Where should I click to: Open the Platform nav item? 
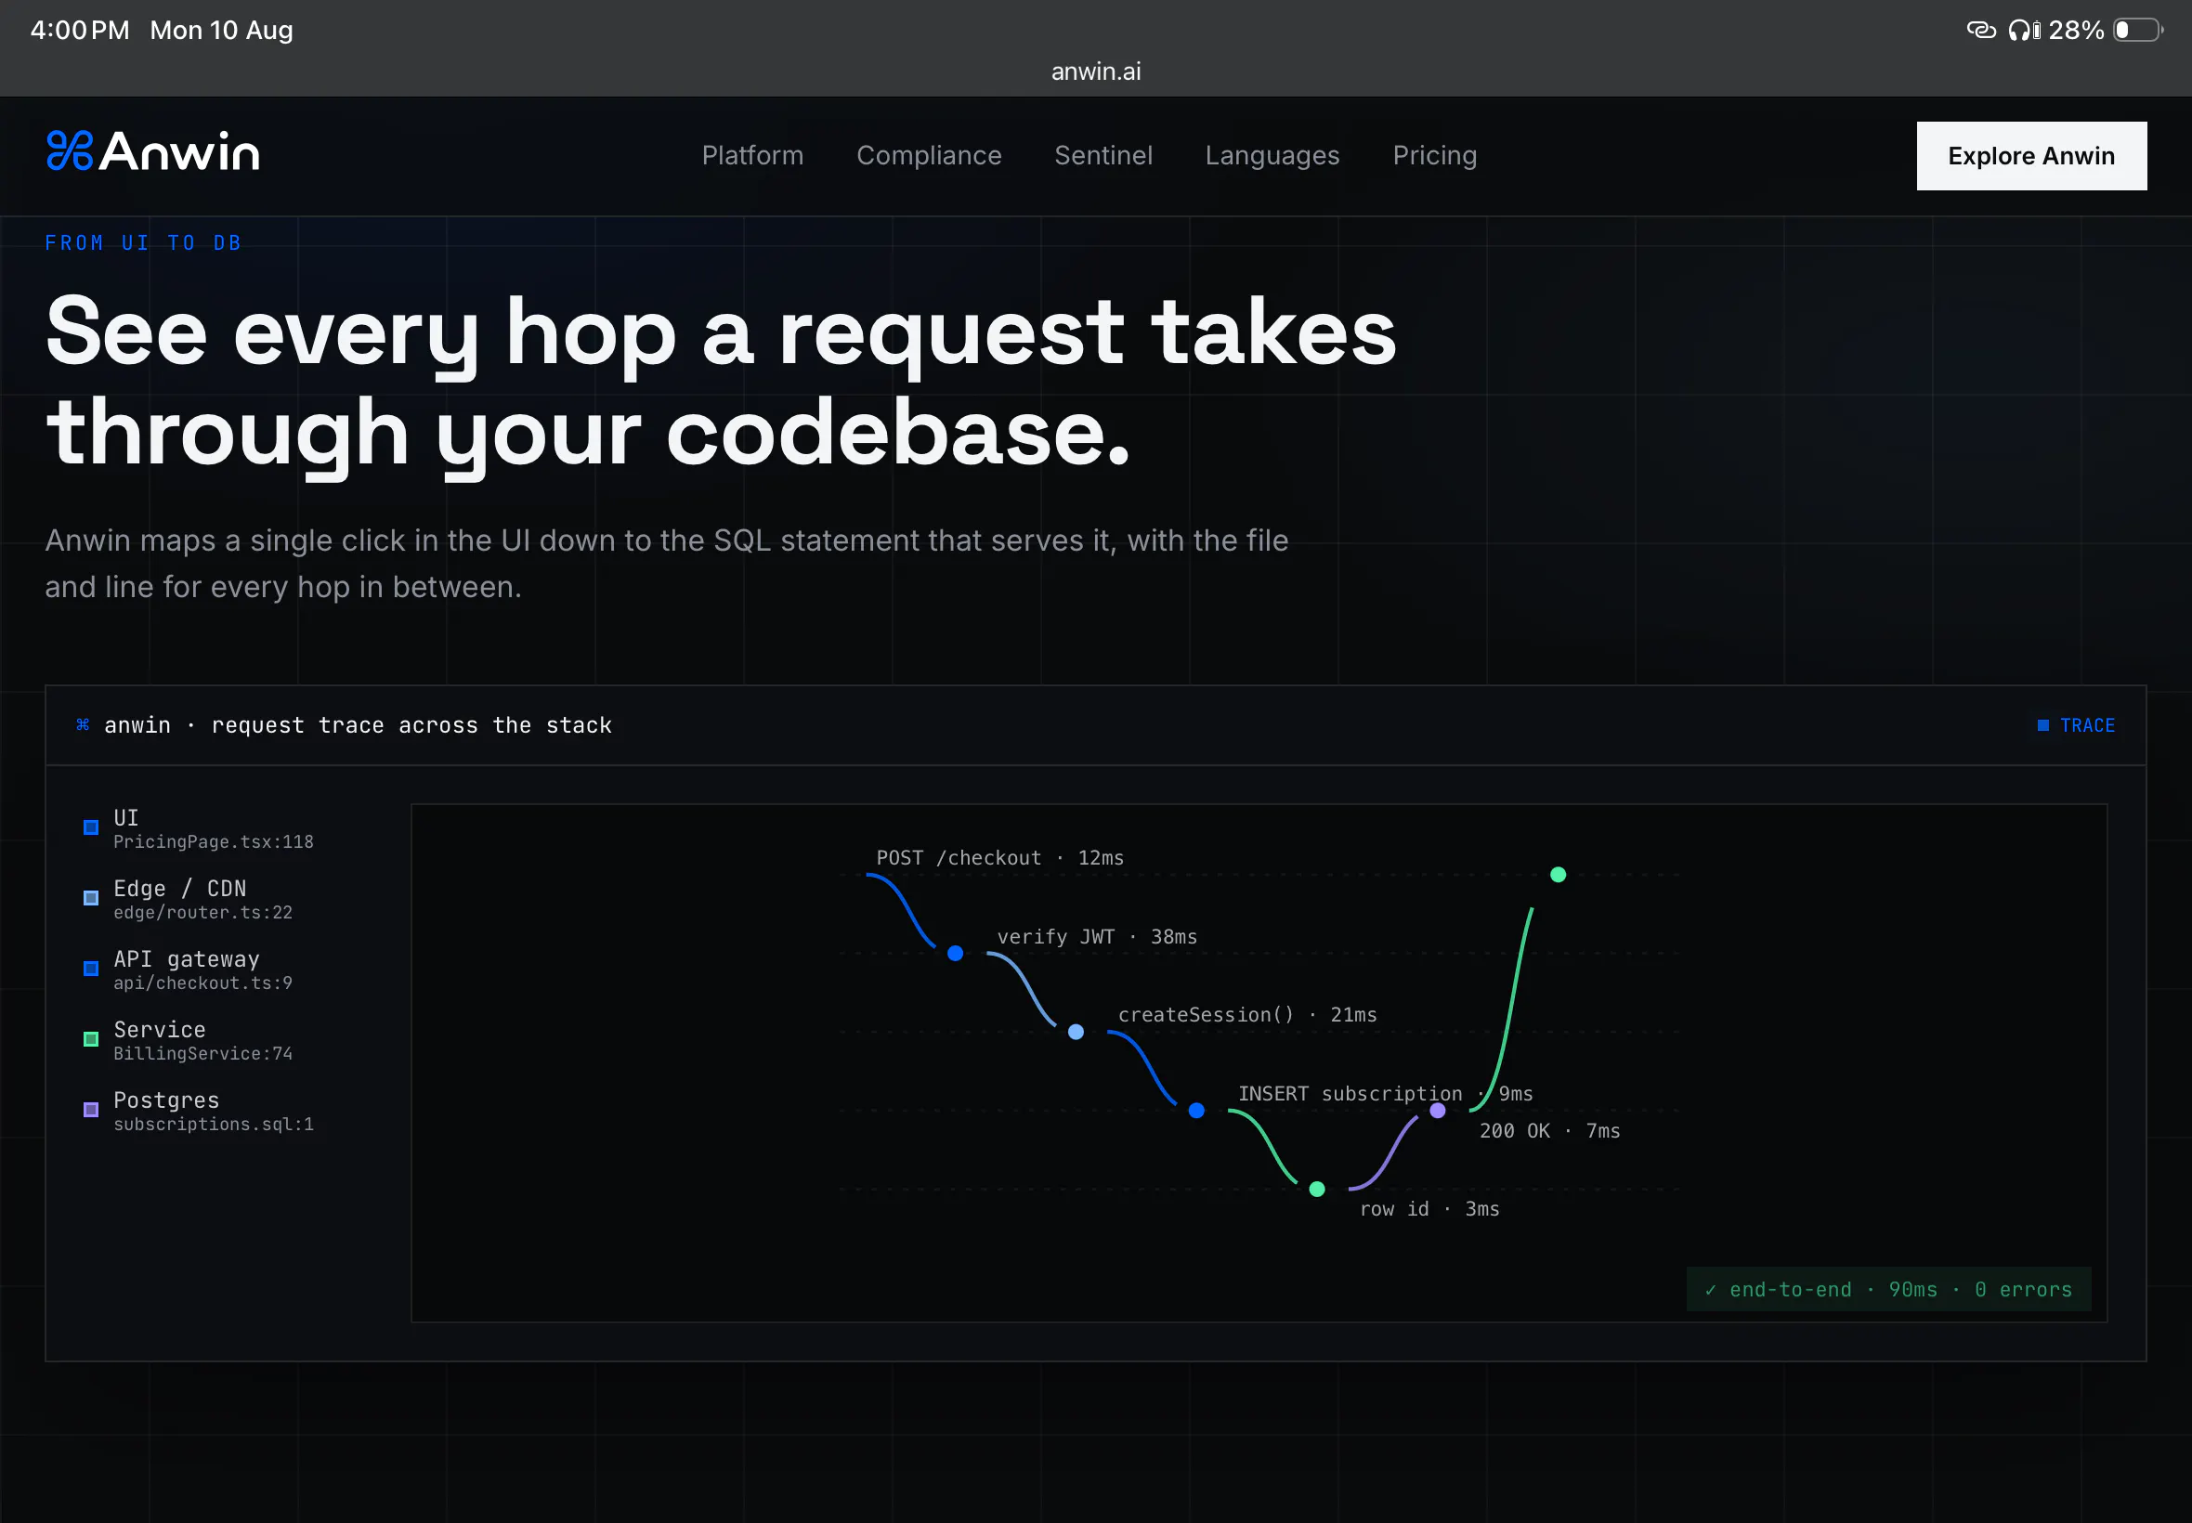coord(752,155)
